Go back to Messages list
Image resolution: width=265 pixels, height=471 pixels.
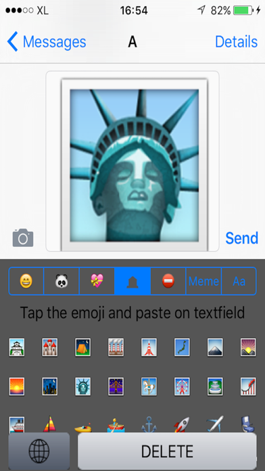point(47,42)
